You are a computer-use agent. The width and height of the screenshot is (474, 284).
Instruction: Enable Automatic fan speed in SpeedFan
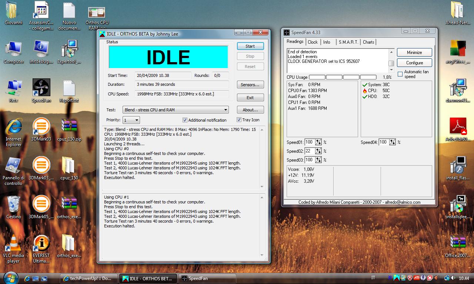(x=400, y=74)
